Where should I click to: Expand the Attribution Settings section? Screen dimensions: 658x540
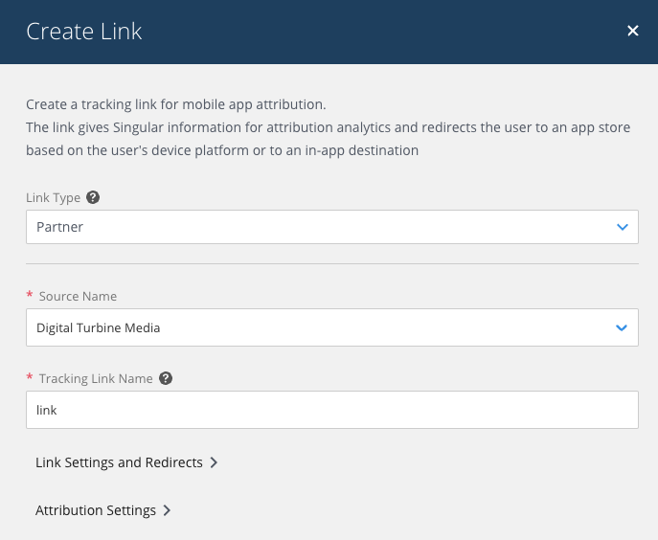point(103,510)
